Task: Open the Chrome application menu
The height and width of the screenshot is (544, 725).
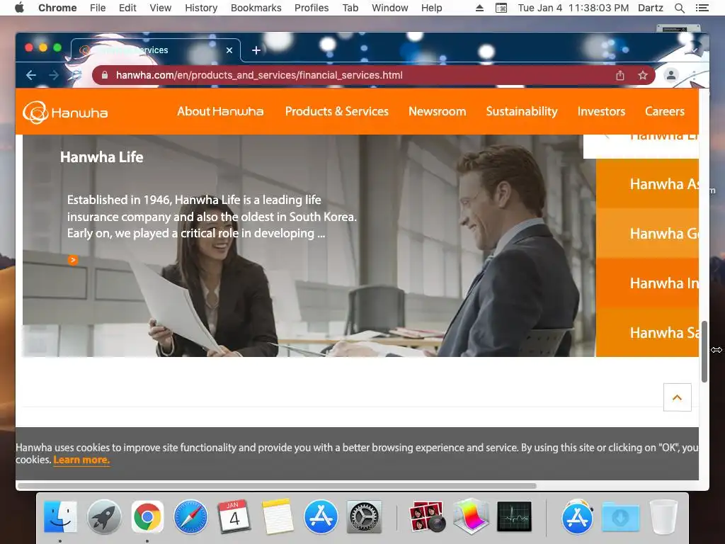Action: (x=57, y=8)
